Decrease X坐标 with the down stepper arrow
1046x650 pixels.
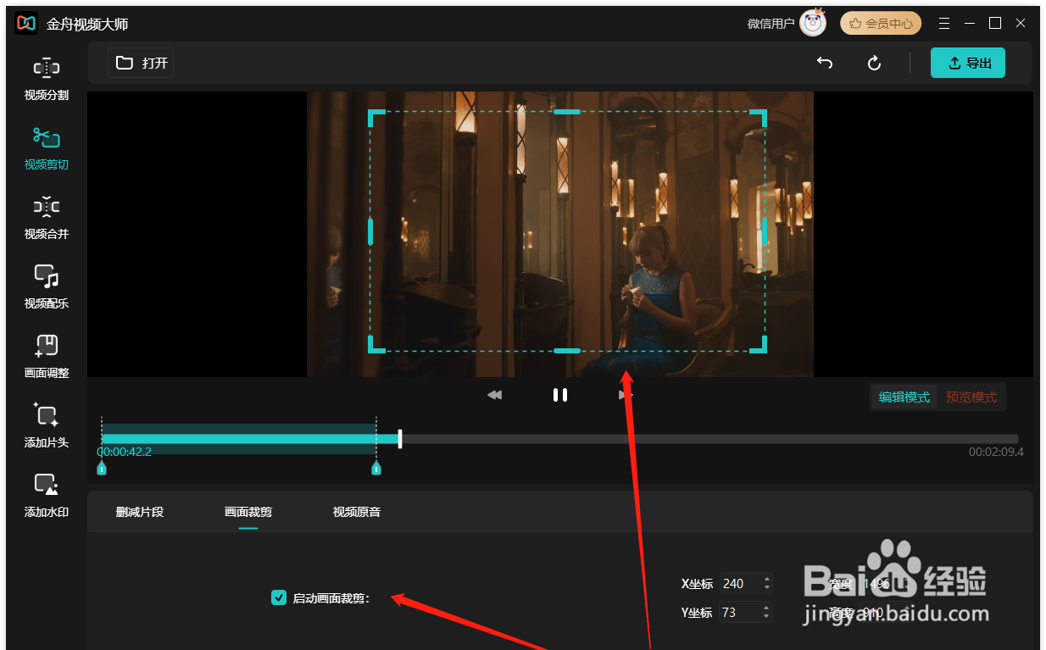(767, 588)
